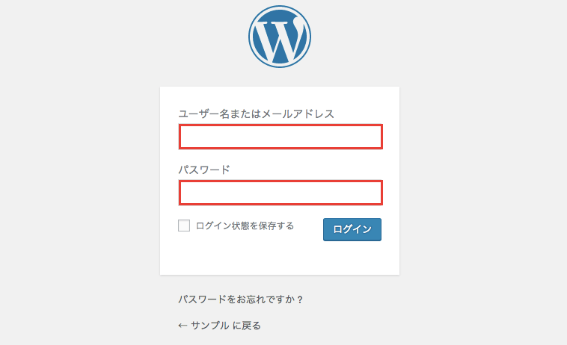This screenshot has height=345, width=567.
Task: Click the ユーザー名またはメールアドレス label
Action: pos(256,114)
